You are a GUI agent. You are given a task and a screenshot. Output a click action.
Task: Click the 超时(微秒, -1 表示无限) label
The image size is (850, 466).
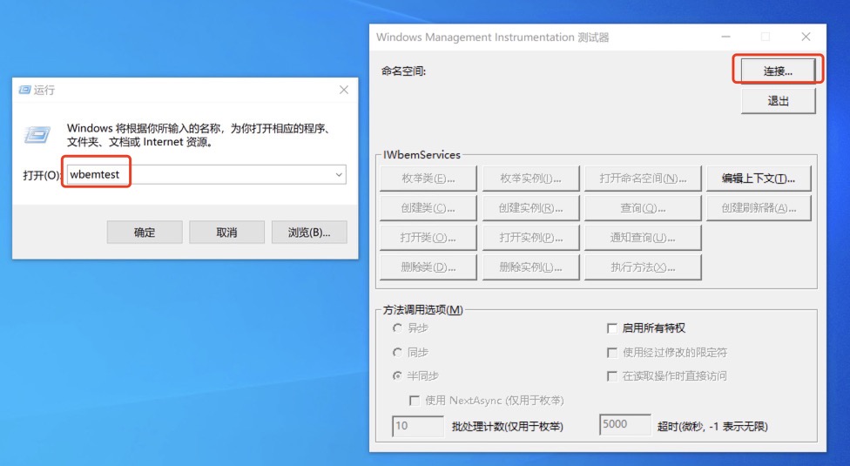(712, 427)
